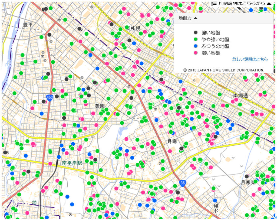The image size is (277, 221).
Task: Select the 弱い地盤 legend label
Action: click(211, 53)
